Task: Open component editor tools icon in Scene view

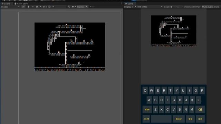Action: [x=69, y=7]
